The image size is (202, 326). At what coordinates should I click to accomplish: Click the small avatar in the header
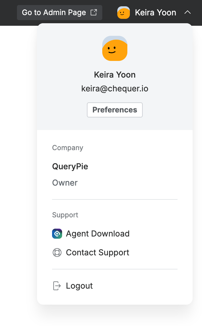(x=123, y=13)
